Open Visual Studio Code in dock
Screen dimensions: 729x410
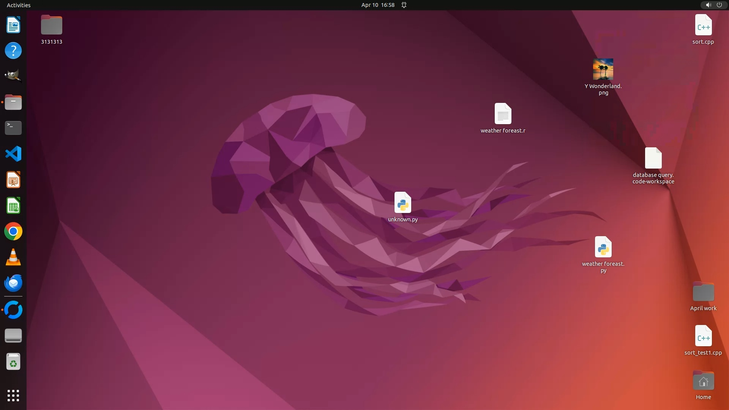tap(13, 154)
